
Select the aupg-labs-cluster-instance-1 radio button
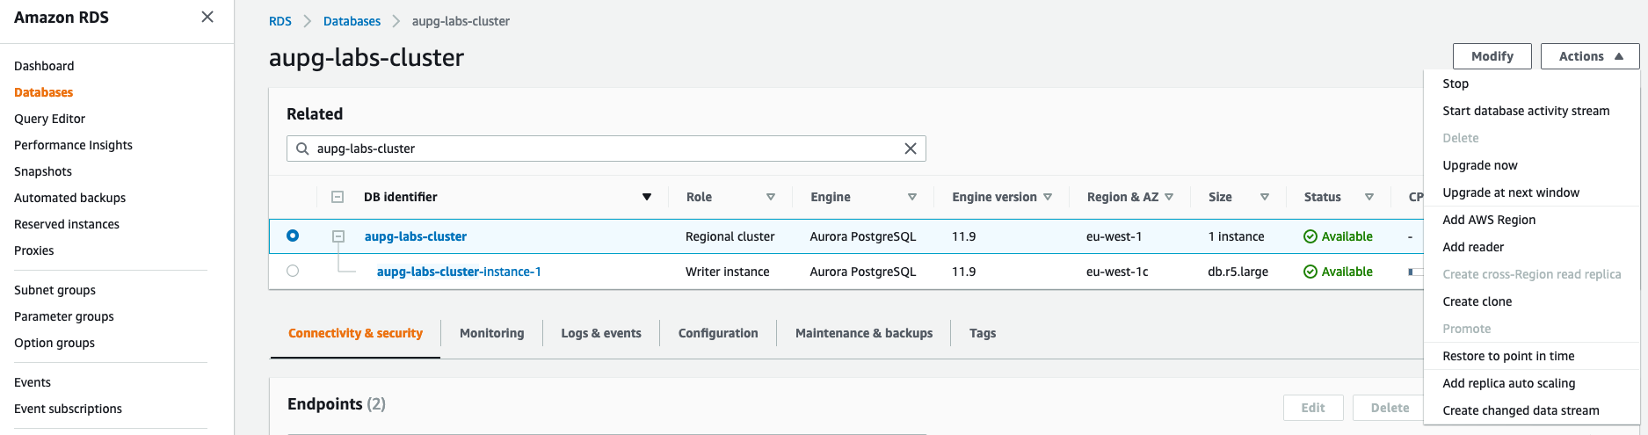(x=293, y=271)
